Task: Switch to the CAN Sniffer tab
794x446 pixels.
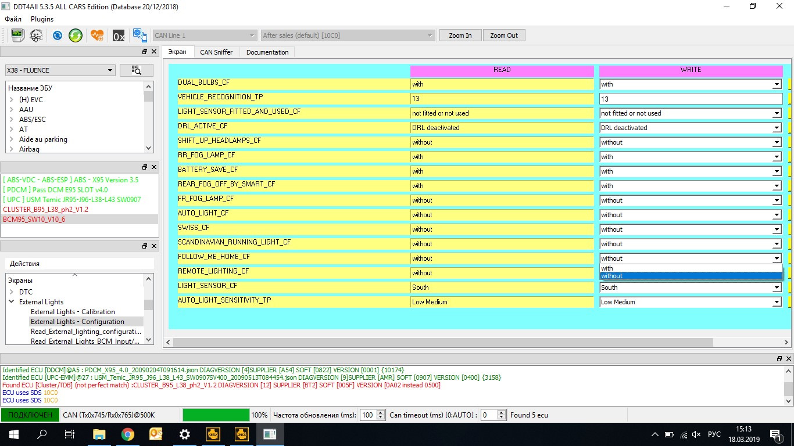Action: 216,52
